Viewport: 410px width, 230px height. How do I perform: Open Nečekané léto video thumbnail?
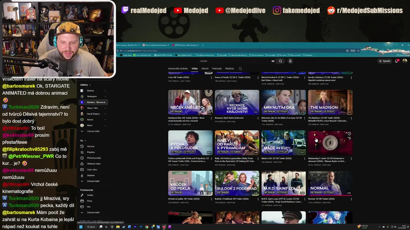(190, 102)
